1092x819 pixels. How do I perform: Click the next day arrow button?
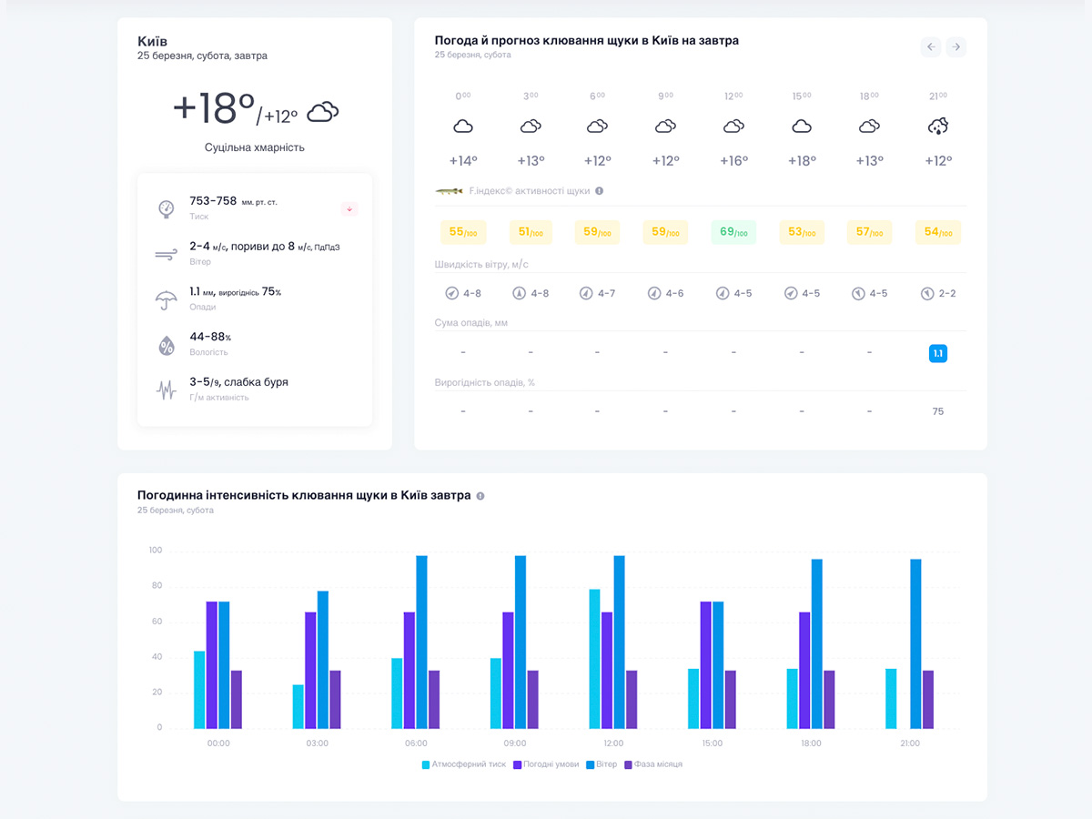[x=955, y=46]
